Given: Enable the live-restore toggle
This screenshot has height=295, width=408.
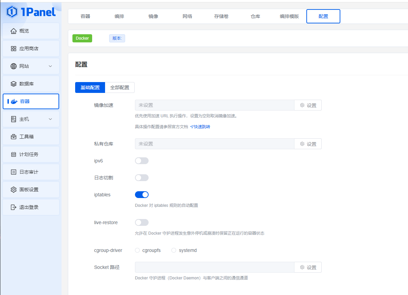Looking at the screenshot, I should (142, 222).
